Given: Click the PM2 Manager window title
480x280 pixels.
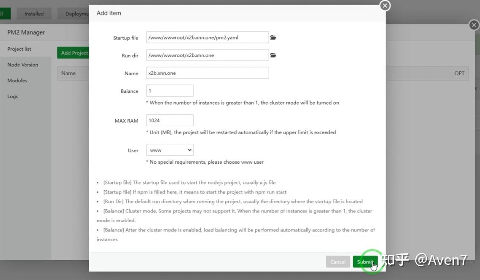Looking at the screenshot, I should [26, 32].
